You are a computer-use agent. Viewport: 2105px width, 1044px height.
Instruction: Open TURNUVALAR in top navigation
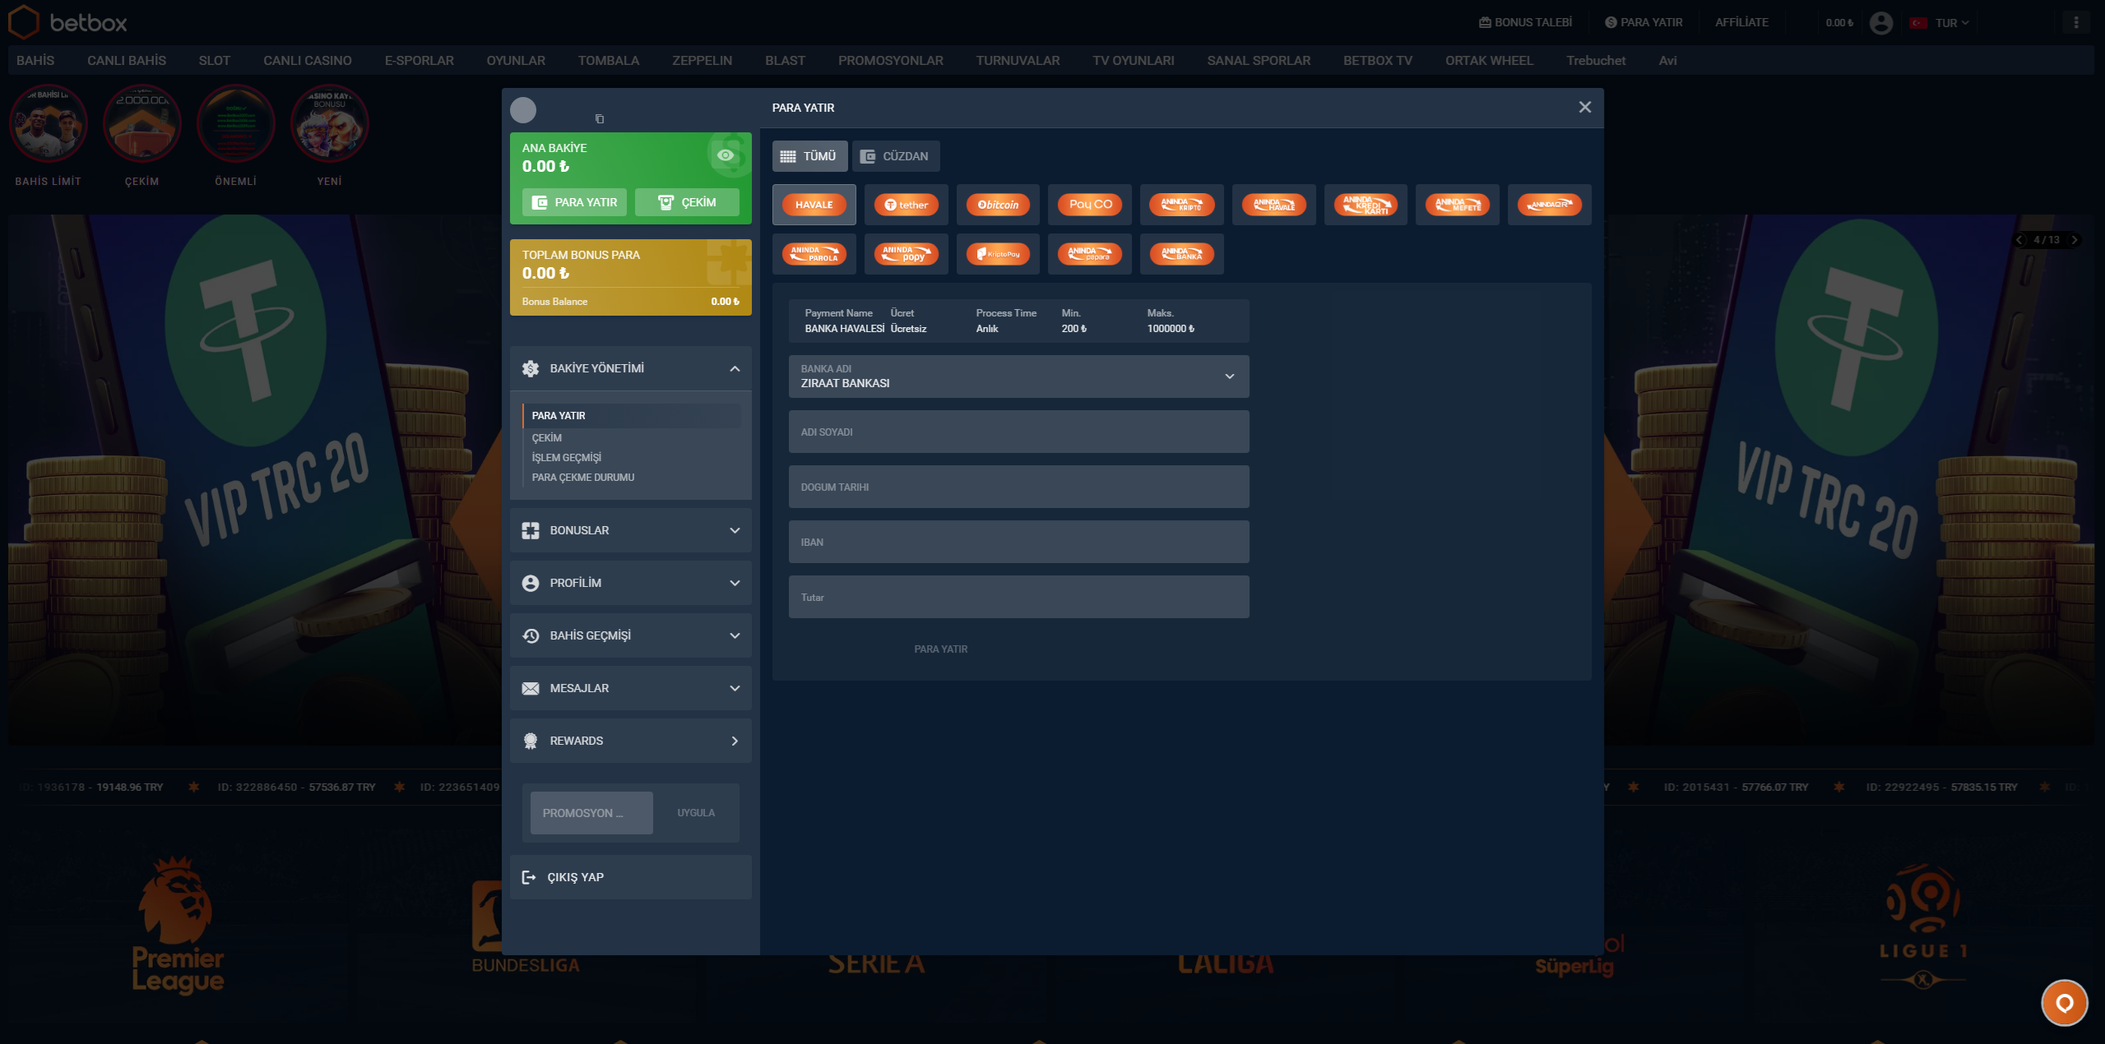pos(1018,61)
